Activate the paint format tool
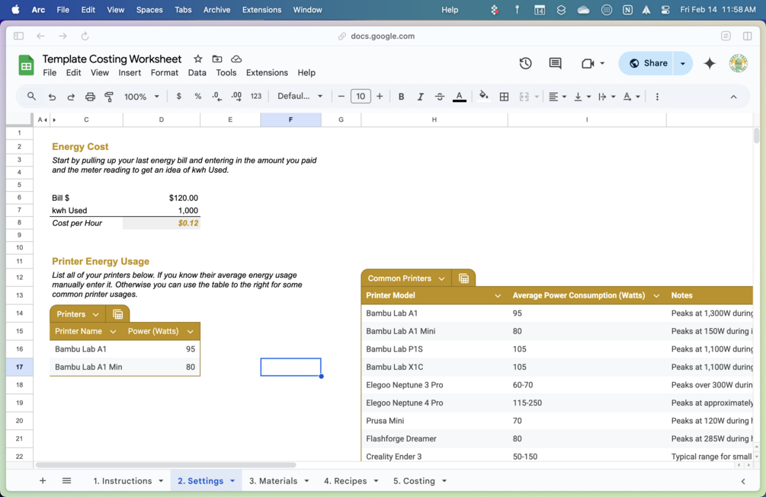This screenshot has height=497, width=766. (109, 97)
